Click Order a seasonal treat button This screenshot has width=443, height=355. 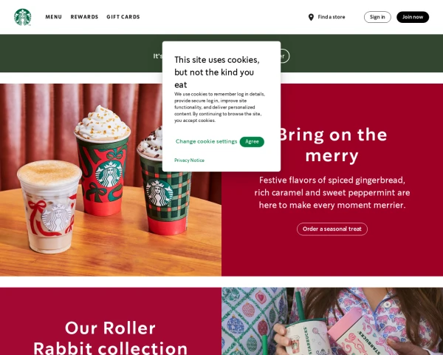(x=332, y=229)
